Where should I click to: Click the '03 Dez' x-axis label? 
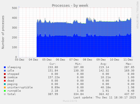click(x=20, y=60)
